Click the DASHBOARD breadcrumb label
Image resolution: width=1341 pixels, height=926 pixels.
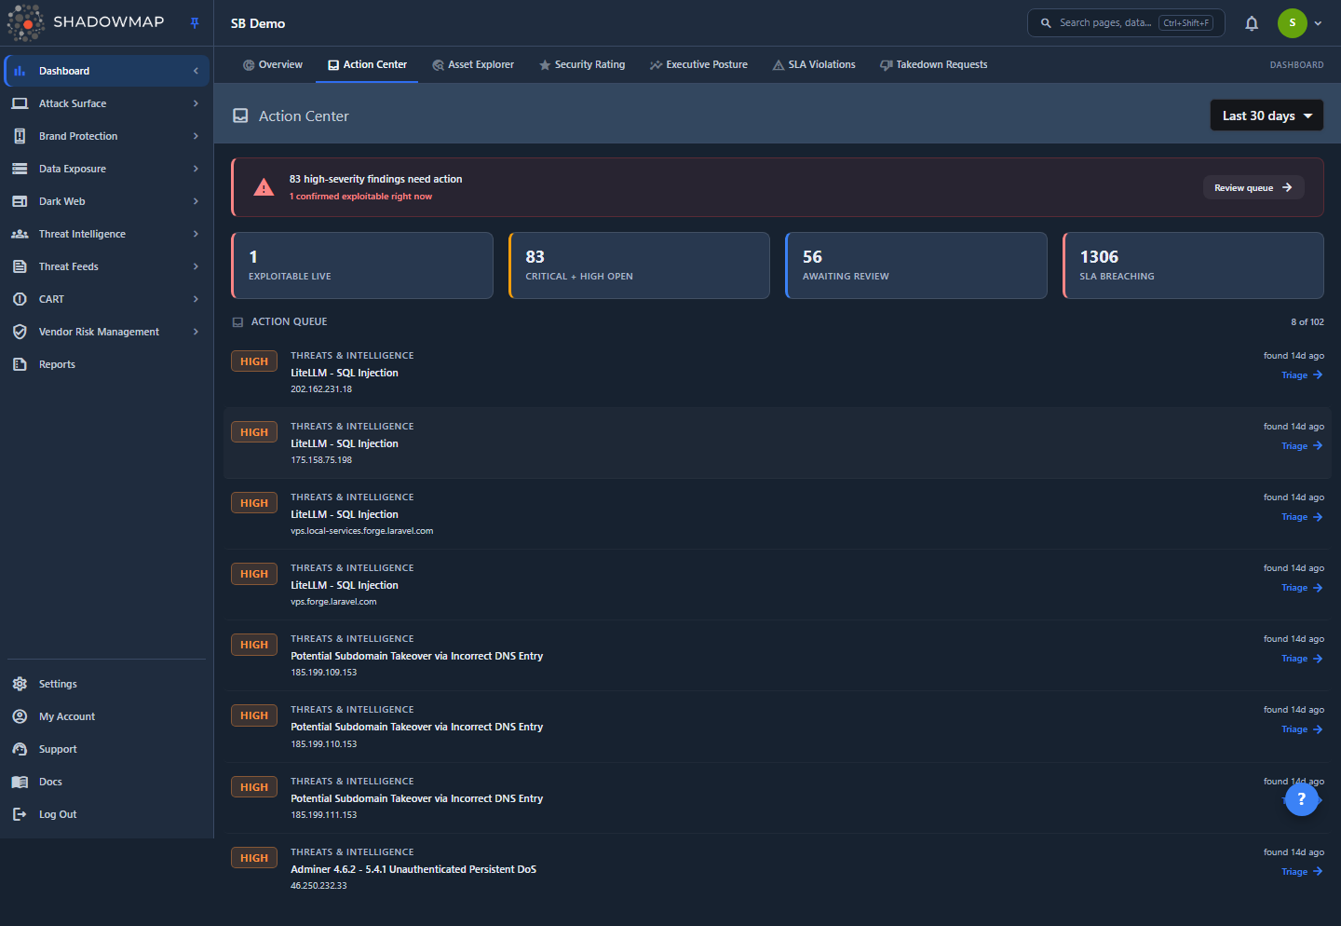[1296, 65]
